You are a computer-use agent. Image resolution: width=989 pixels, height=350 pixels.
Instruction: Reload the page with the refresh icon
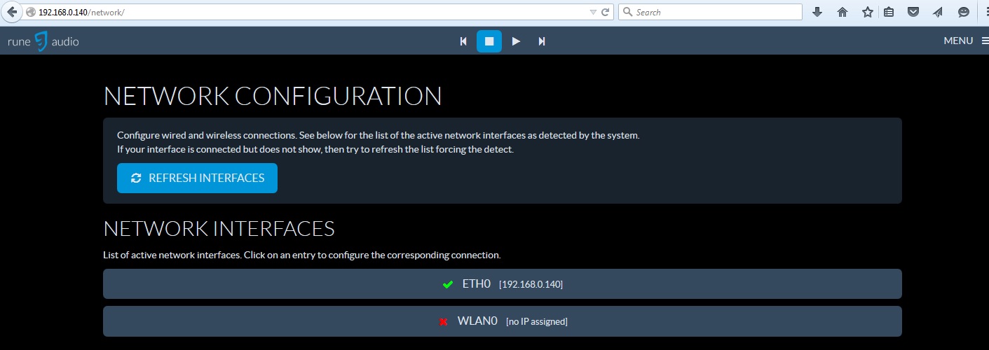click(x=605, y=13)
